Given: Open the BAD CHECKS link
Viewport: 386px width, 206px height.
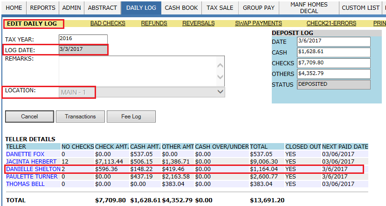Looking at the screenshot, I should coord(108,23).
